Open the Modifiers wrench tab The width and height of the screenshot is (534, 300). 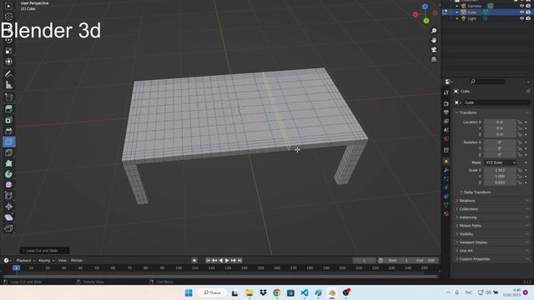pyautogui.click(x=446, y=170)
